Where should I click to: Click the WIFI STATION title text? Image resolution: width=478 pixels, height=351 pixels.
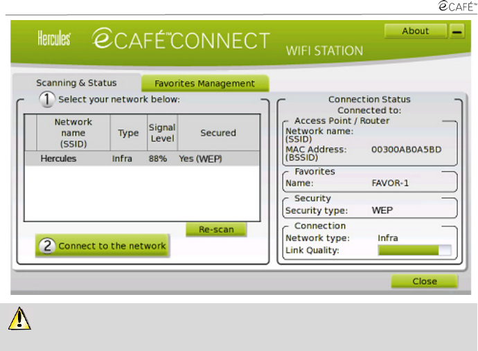(x=324, y=51)
